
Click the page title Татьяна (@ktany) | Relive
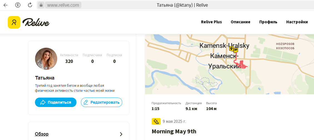tap(182, 5)
